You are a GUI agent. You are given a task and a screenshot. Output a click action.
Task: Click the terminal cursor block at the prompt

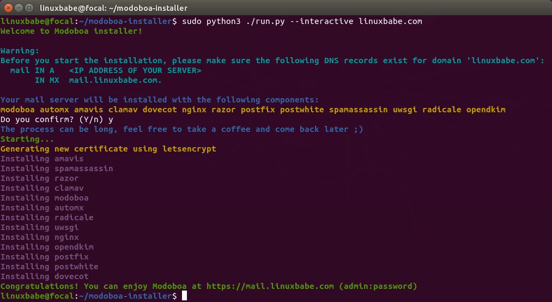coord(184,296)
